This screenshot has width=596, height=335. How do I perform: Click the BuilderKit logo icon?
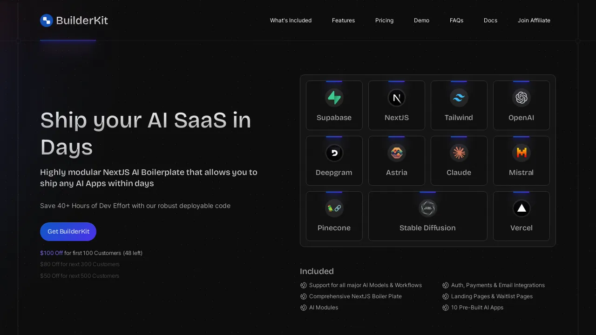click(47, 20)
